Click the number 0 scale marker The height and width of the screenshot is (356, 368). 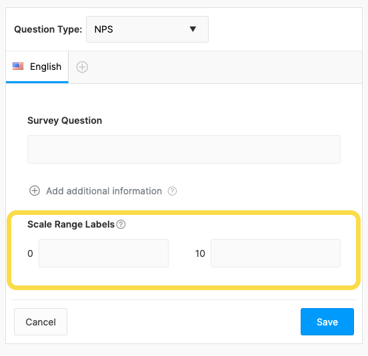click(30, 254)
